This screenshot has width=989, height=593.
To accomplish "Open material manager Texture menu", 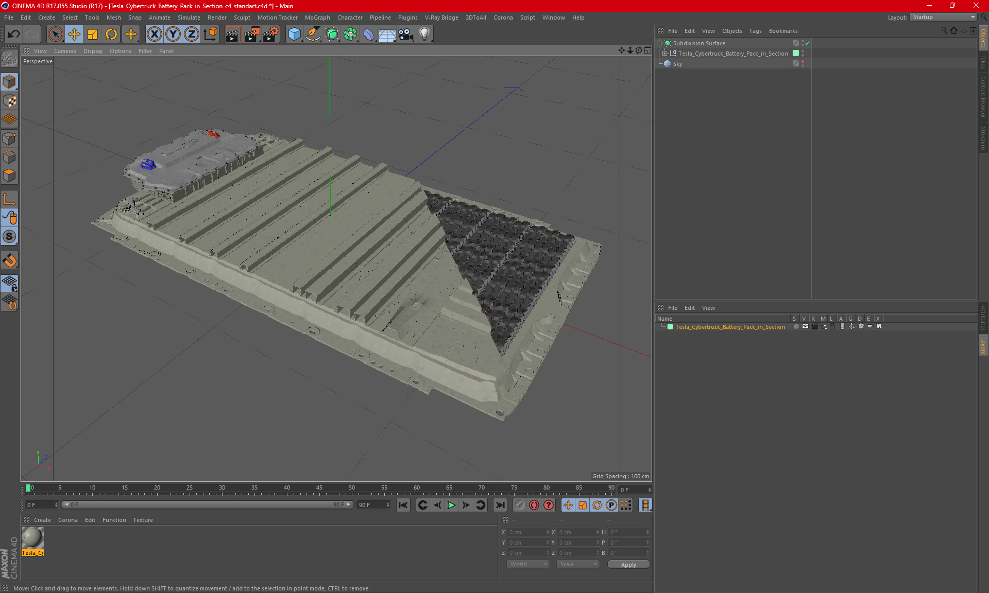I will pyautogui.click(x=143, y=520).
